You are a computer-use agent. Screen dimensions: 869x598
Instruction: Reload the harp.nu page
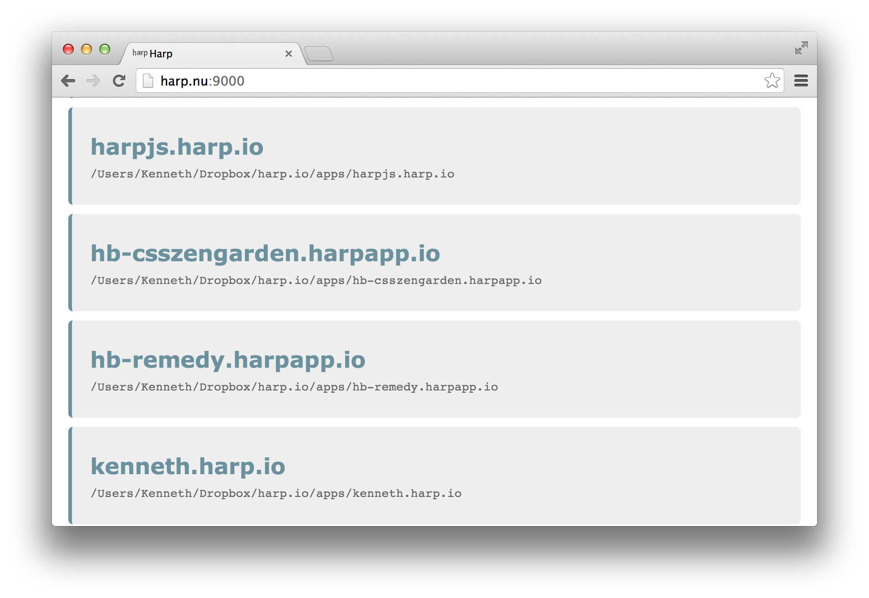tap(119, 81)
